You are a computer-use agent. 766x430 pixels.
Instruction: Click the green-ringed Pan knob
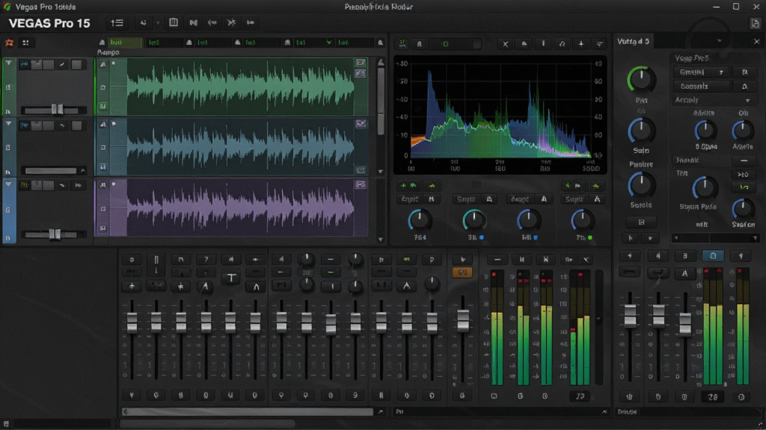point(641,79)
